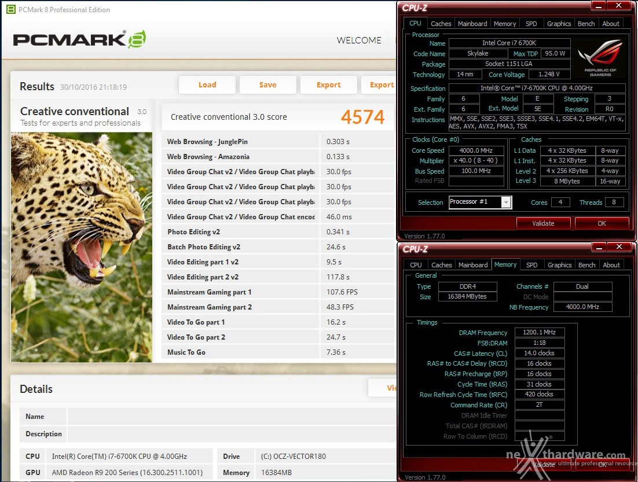Switch to Memory tab in upper CPU-Z

point(504,24)
